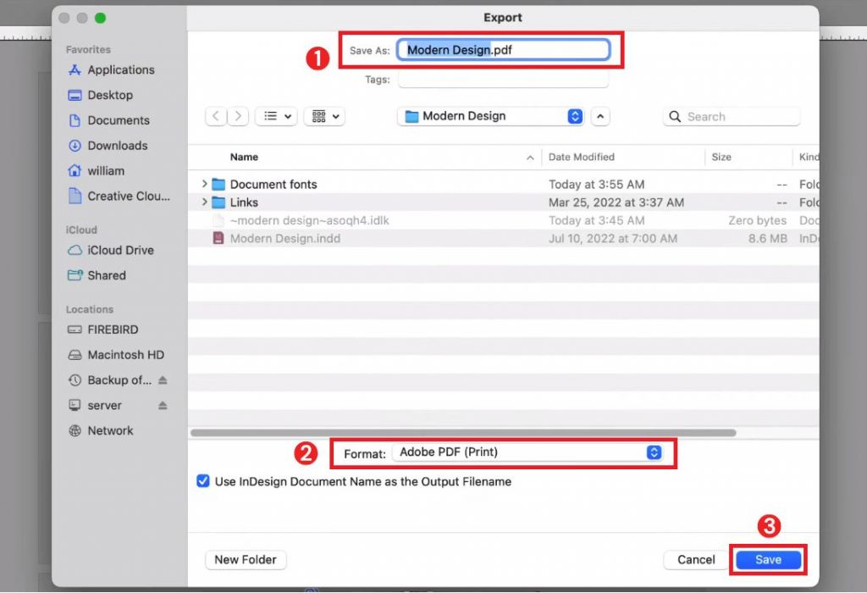
Task: Open the Documents sidebar location
Action: pos(119,120)
